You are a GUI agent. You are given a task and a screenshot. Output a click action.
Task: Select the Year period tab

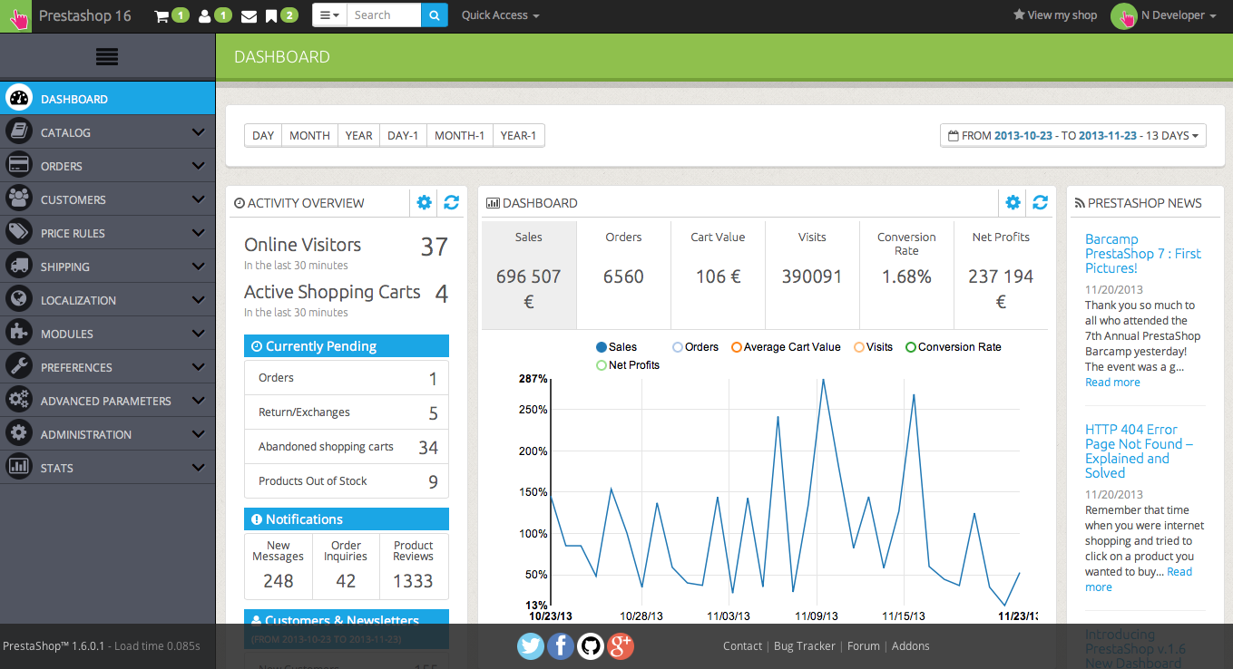pos(358,135)
